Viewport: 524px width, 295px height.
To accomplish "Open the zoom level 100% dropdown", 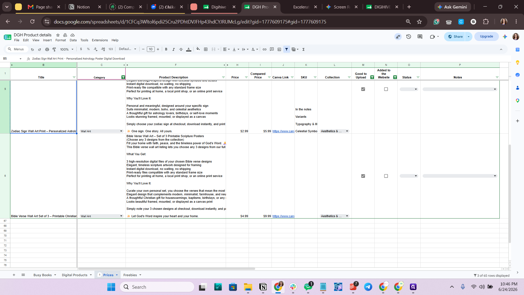I will 67,49.
